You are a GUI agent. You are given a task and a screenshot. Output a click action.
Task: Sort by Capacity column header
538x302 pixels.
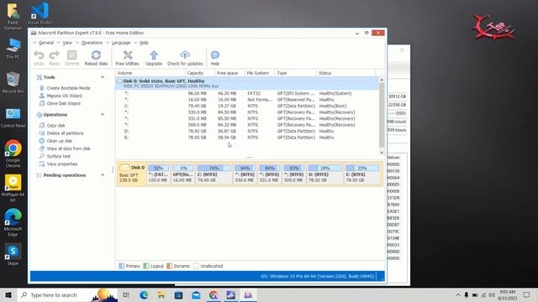[x=200, y=73]
